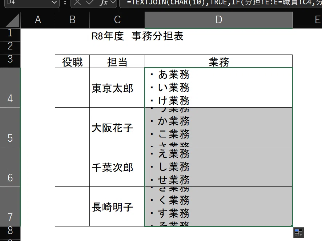The height and width of the screenshot is (241, 322).
Task: Click the Select All corner triangle
Action: [x=12, y=20]
